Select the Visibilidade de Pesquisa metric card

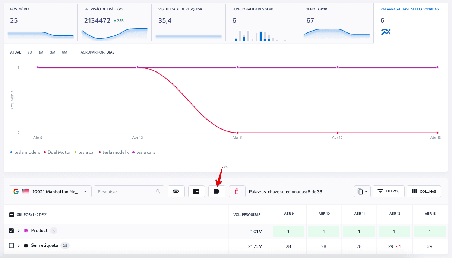189,22
